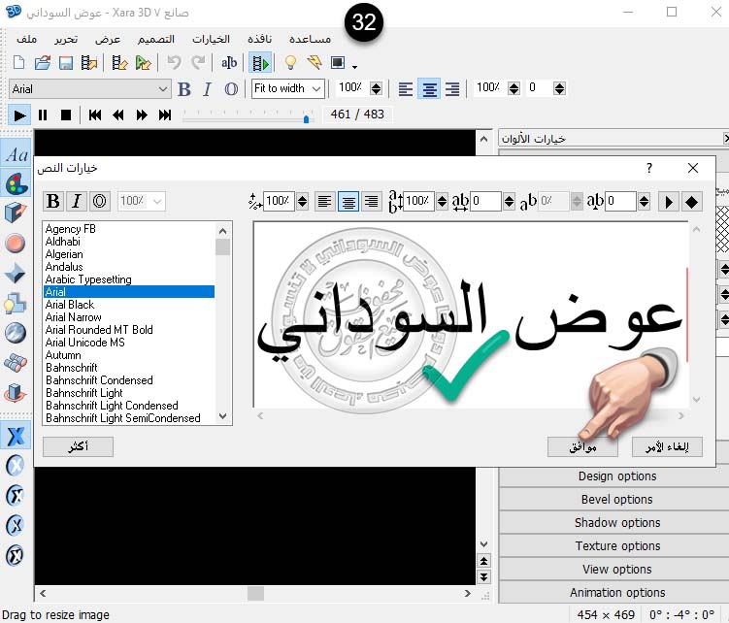Open the مساعدة menu
Screen dimensions: 729x623
(x=311, y=39)
